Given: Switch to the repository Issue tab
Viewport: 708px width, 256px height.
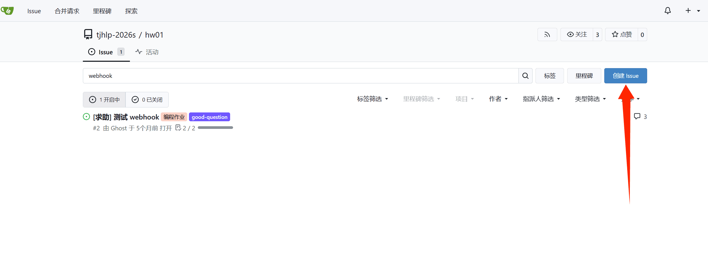Looking at the screenshot, I should pos(106,52).
